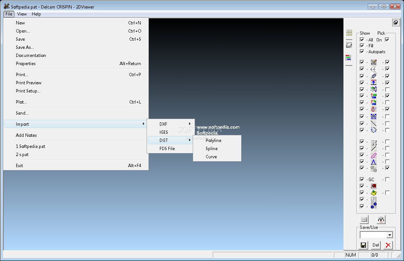Click the curve graph icon button
Viewport: 404px width, 261px height.
(381, 220)
